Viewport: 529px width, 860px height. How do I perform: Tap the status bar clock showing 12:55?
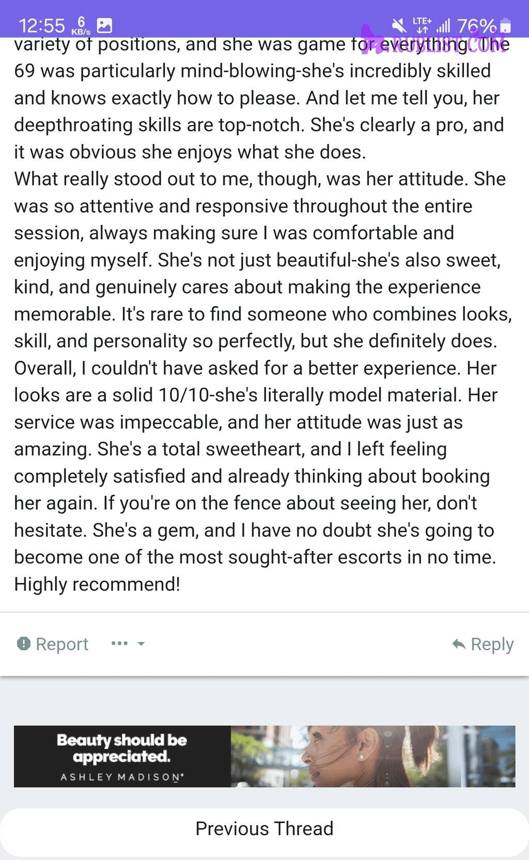point(42,25)
